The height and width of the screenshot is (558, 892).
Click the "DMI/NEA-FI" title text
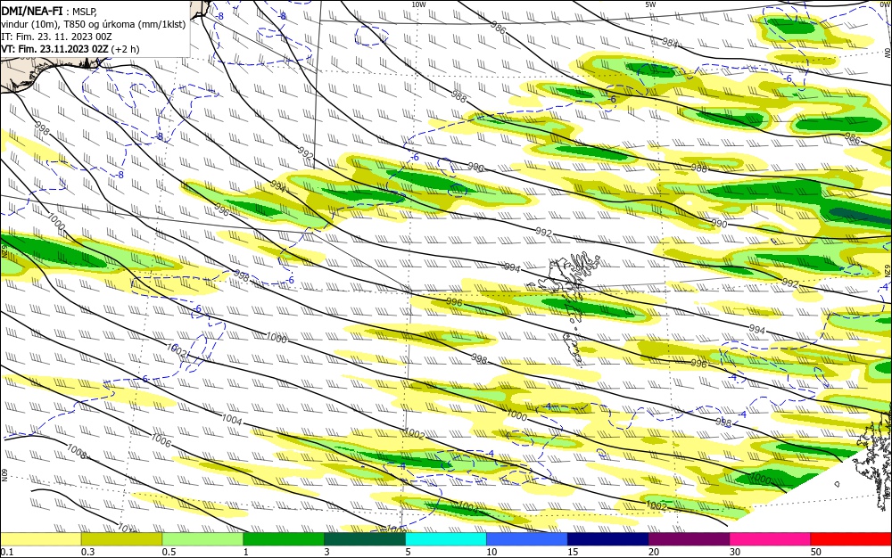tap(32, 10)
